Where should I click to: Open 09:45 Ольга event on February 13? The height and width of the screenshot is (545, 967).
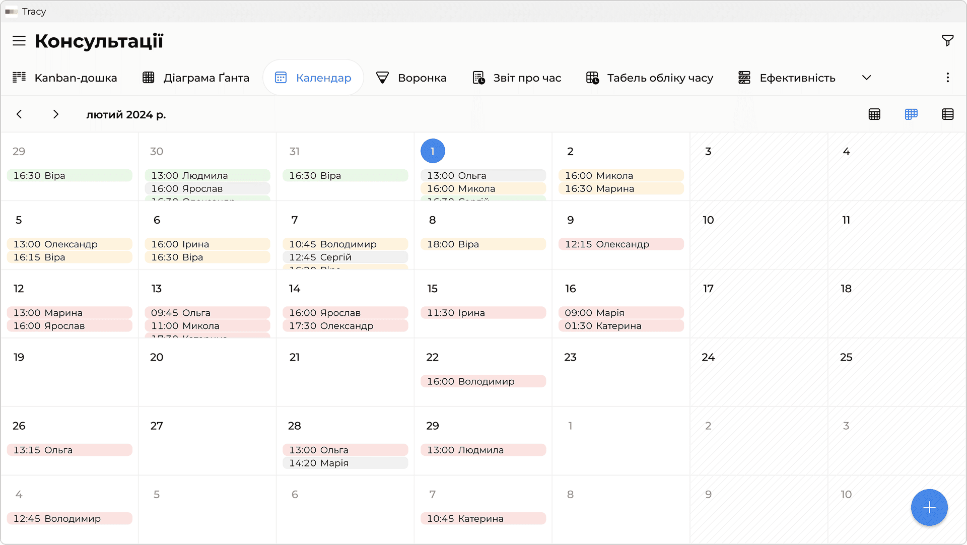(x=208, y=312)
